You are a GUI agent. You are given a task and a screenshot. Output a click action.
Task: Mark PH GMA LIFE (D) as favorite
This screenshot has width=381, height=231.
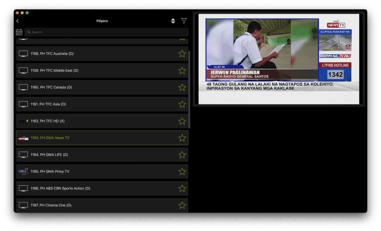click(182, 155)
